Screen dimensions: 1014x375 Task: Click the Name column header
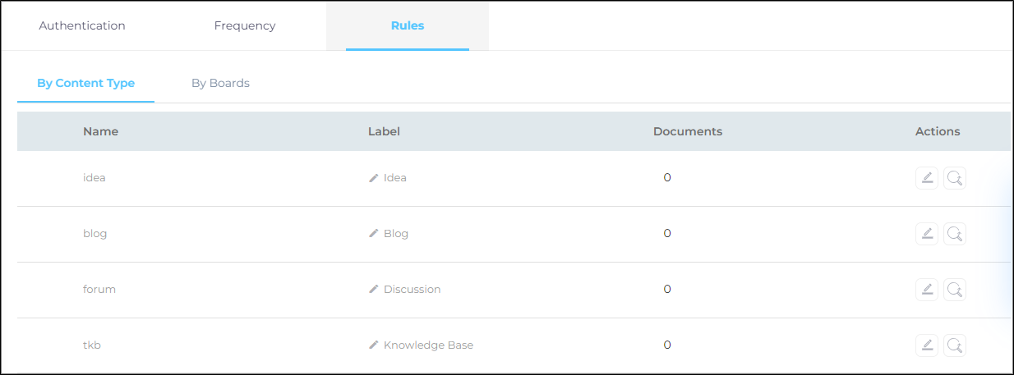pyautogui.click(x=100, y=131)
